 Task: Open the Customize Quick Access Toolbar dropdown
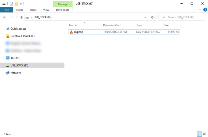click(21, 4)
